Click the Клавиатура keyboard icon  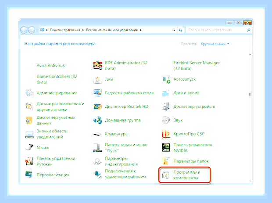coord(97,134)
